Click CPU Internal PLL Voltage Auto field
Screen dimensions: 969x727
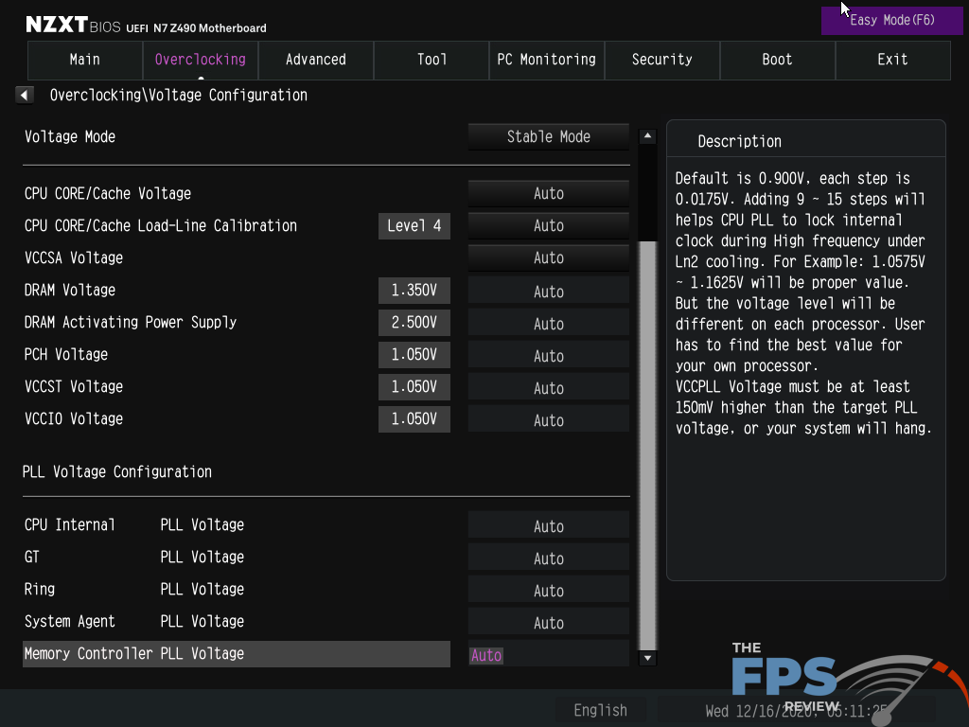pos(548,526)
